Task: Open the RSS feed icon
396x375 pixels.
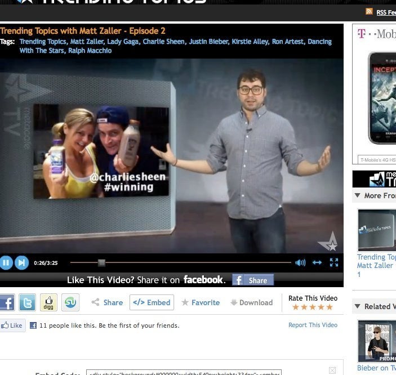Action: point(369,11)
